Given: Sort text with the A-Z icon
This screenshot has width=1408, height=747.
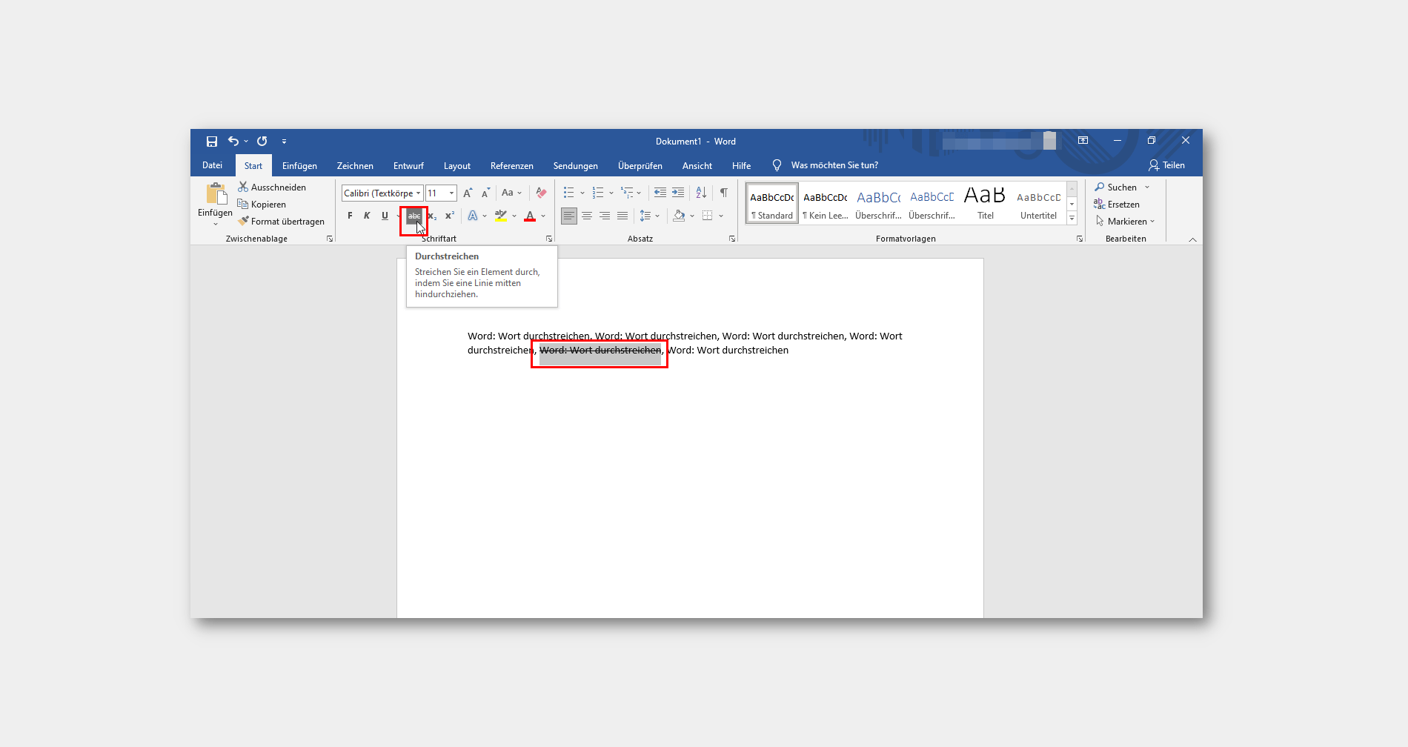Looking at the screenshot, I should click(x=701, y=193).
